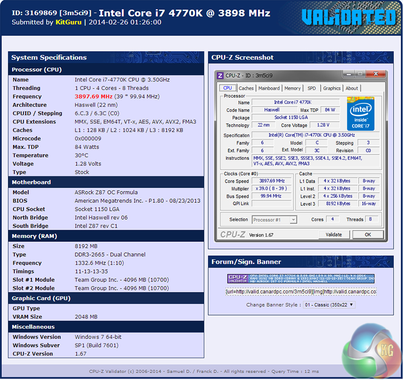Viewport: 403px width, 380px height.
Task: Click the L1 Data 4 x 32 KBytes value
Action: point(338,181)
